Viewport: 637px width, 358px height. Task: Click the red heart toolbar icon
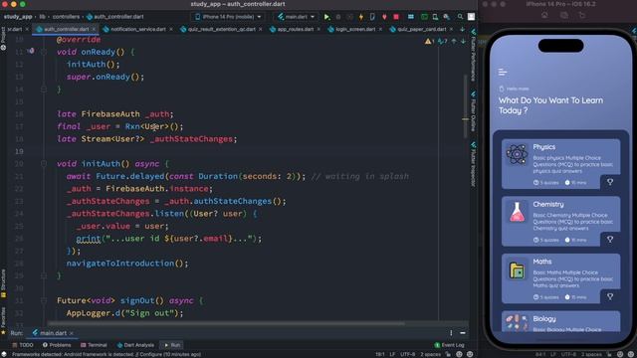tap(384, 17)
